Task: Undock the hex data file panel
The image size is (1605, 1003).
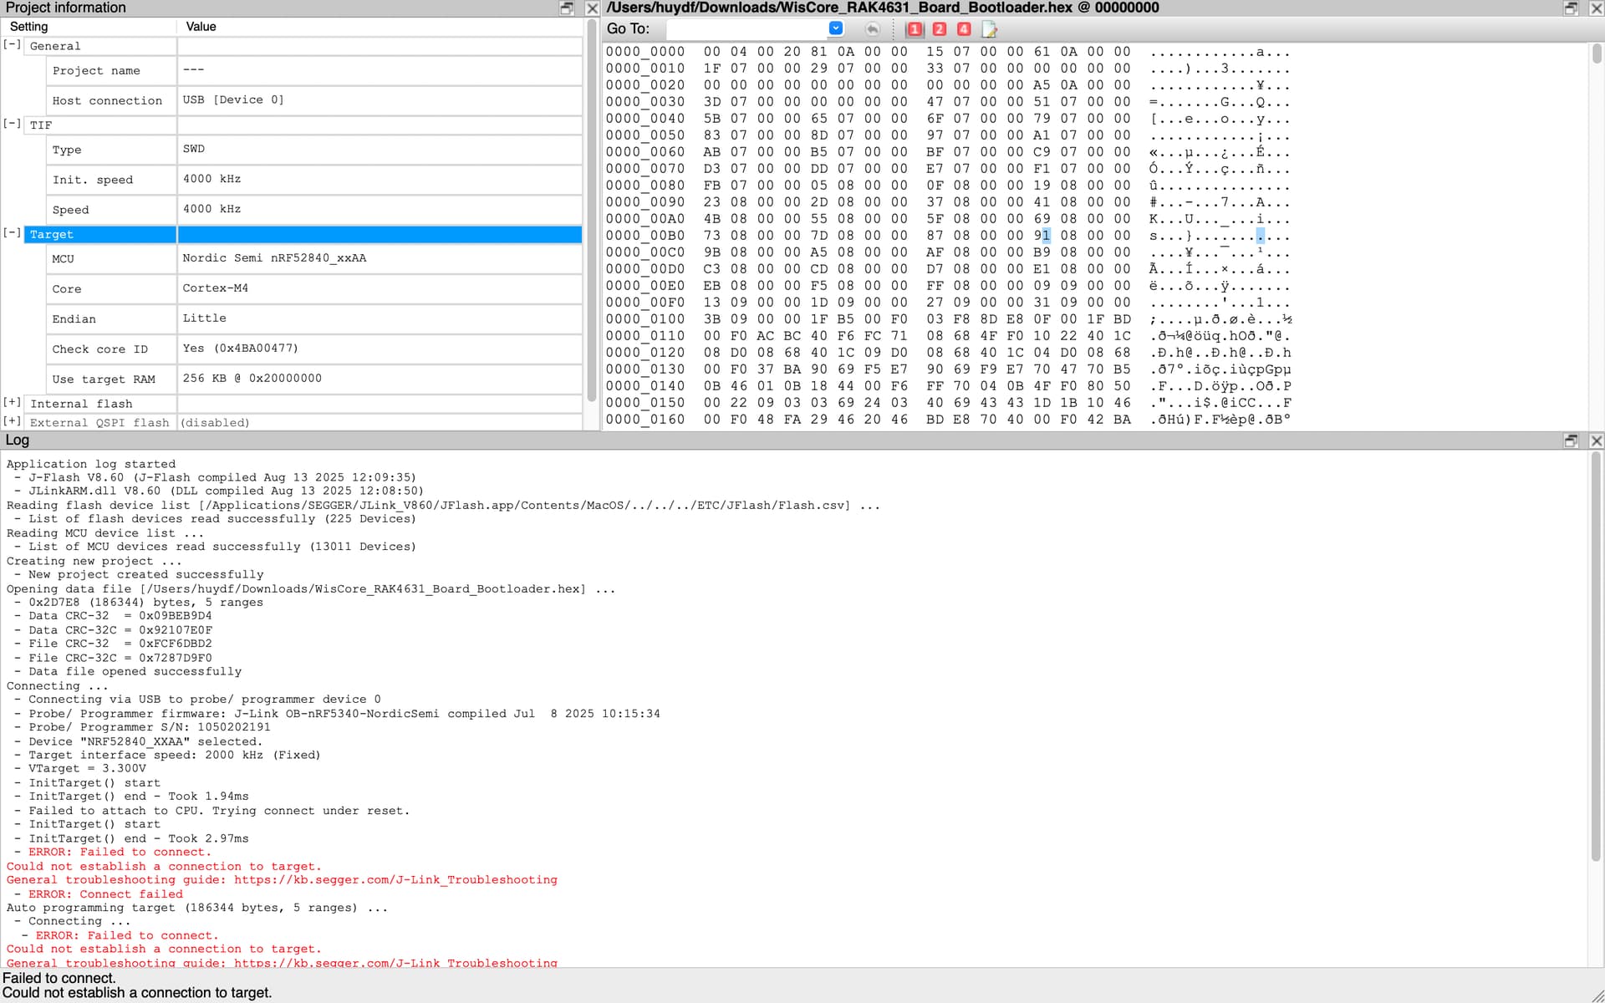Action: pyautogui.click(x=1571, y=8)
